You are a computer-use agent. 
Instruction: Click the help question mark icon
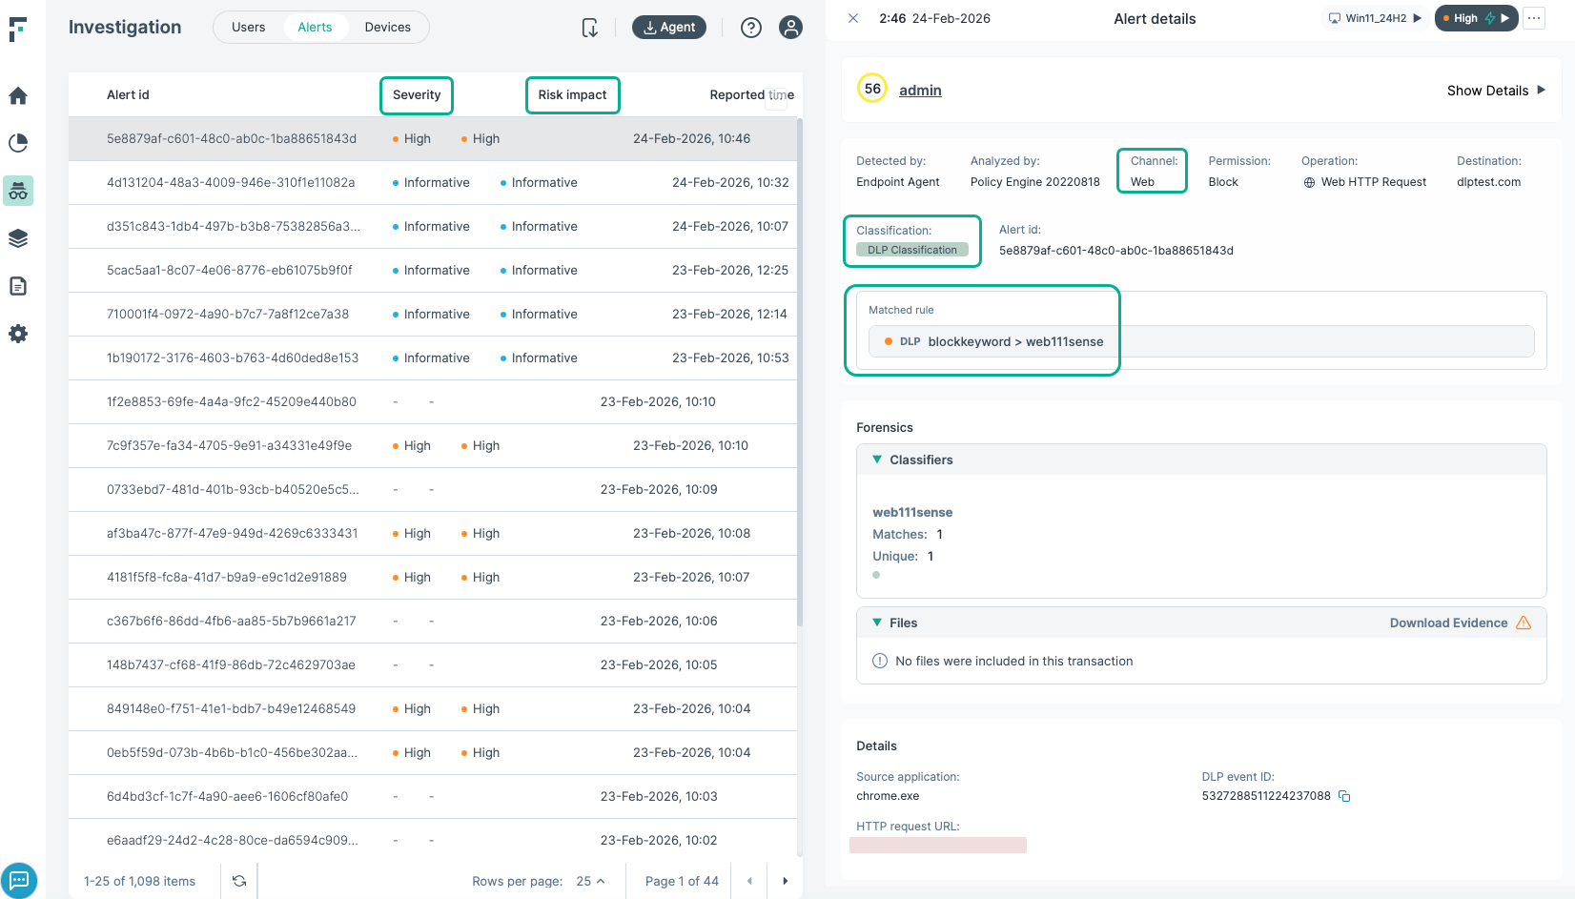click(751, 28)
